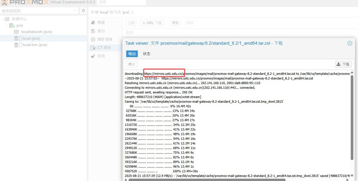Click the 停止 stop button
Image resolution: width=358 pixels, height=181 pixels.
tap(132, 64)
